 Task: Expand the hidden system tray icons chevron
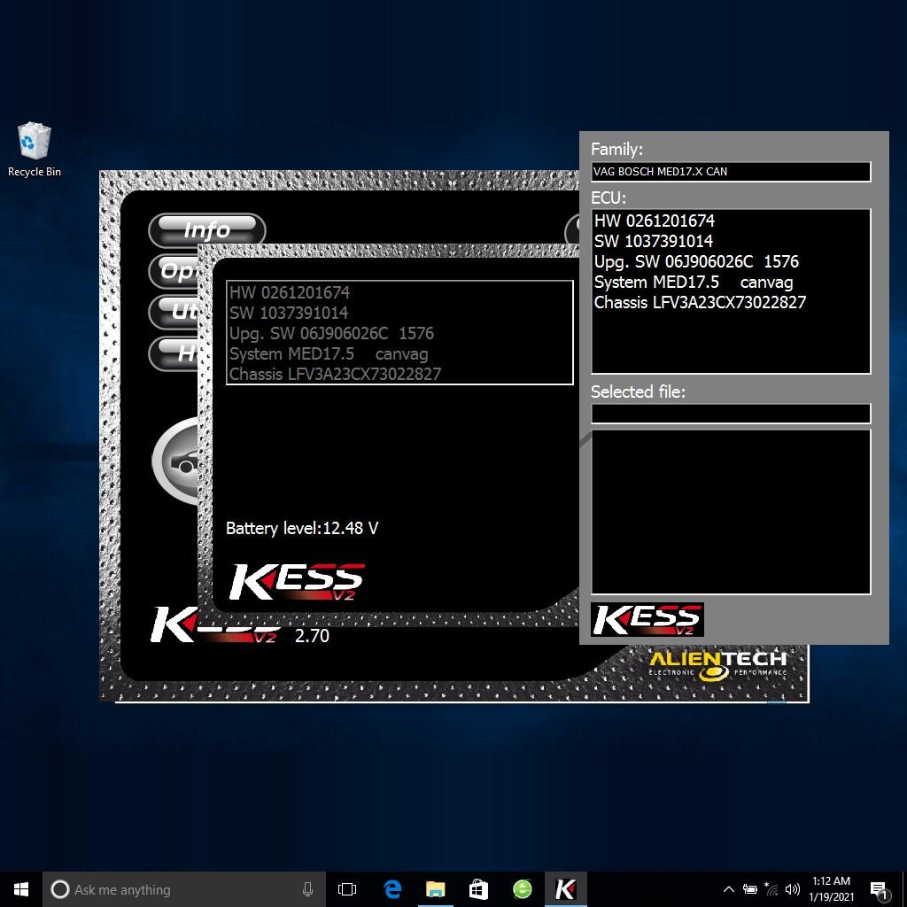(728, 889)
